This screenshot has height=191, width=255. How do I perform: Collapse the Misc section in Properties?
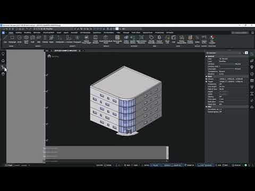(206, 107)
